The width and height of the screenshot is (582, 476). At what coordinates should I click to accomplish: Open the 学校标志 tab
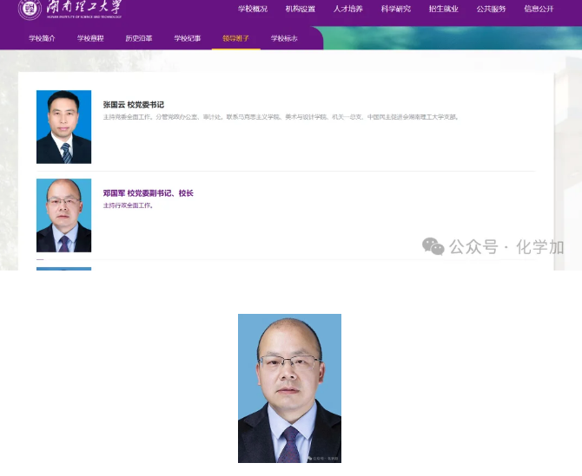[x=284, y=38]
